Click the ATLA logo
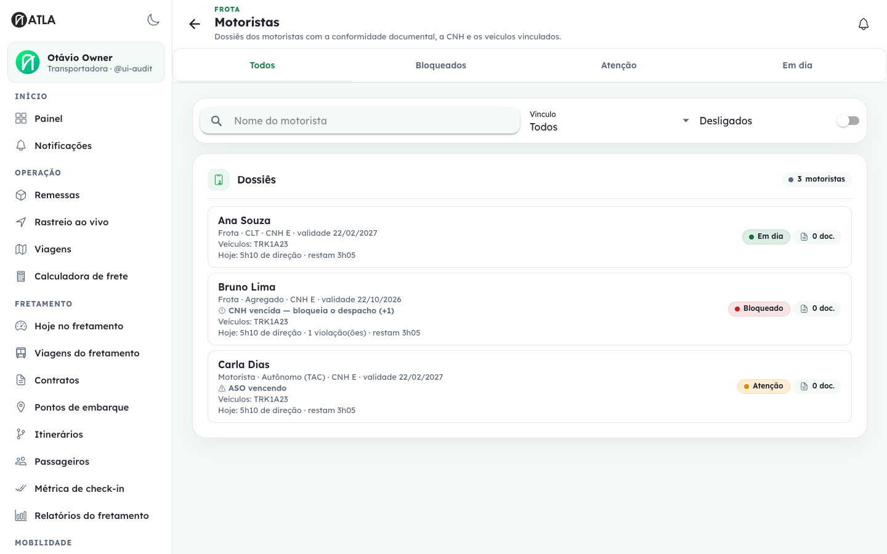Screen dimensions: 887x554 coord(34,20)
